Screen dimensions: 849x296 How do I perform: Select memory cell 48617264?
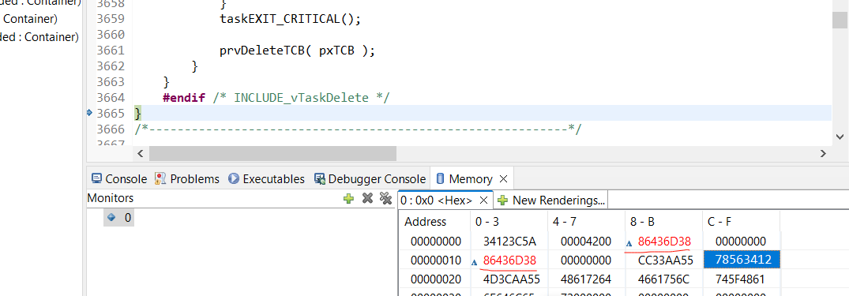click(586, 279)
